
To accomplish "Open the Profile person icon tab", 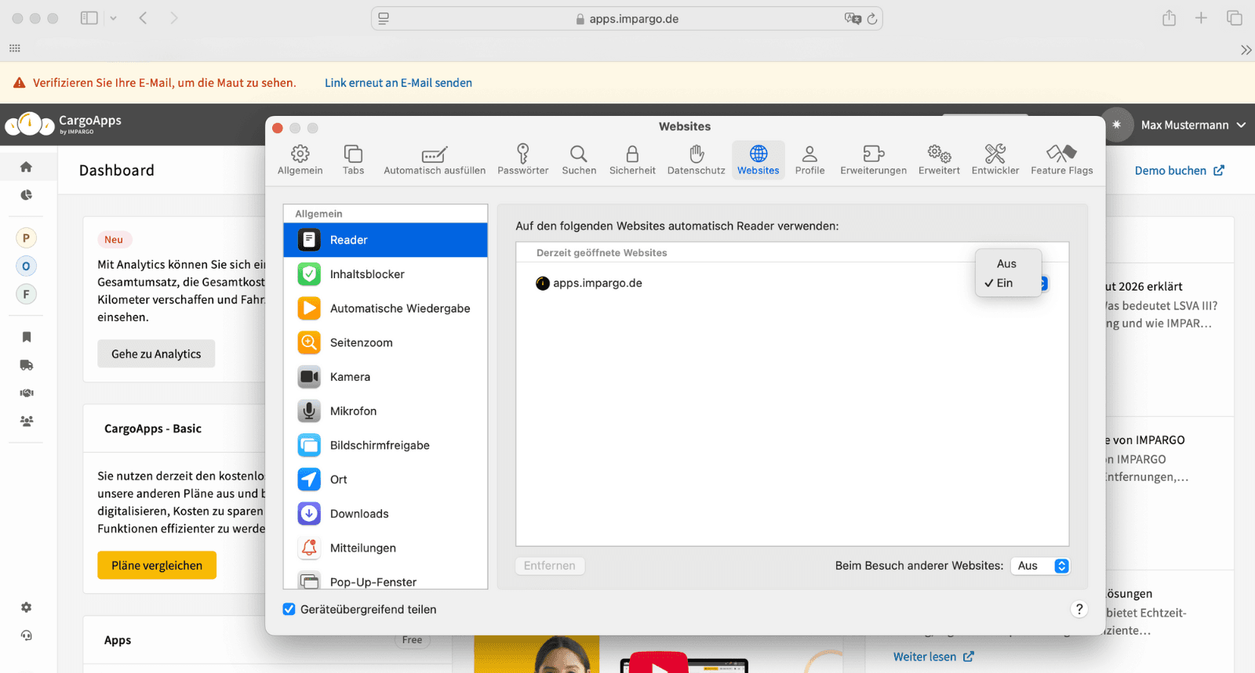I will point(809,160).
